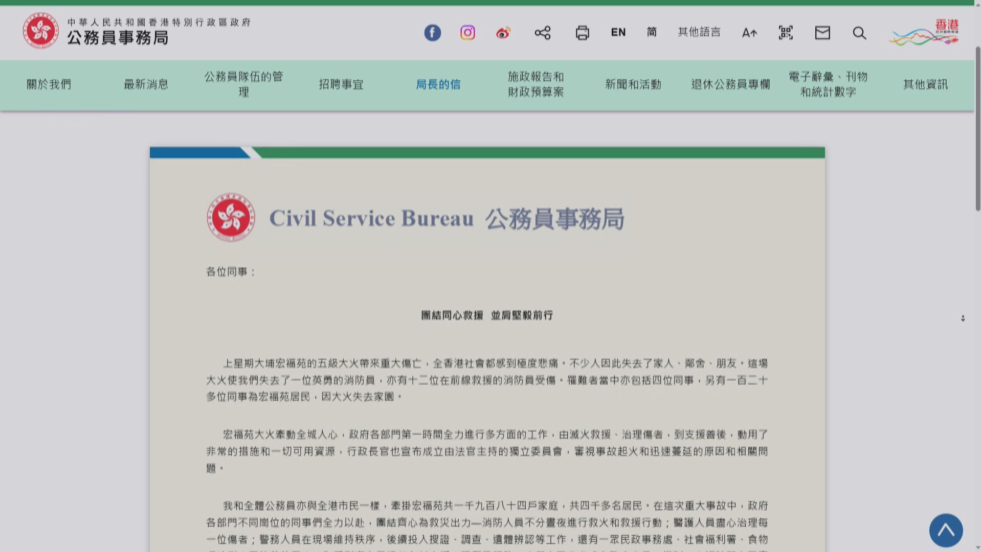Open the 其他語言 language options

point(699,32)
